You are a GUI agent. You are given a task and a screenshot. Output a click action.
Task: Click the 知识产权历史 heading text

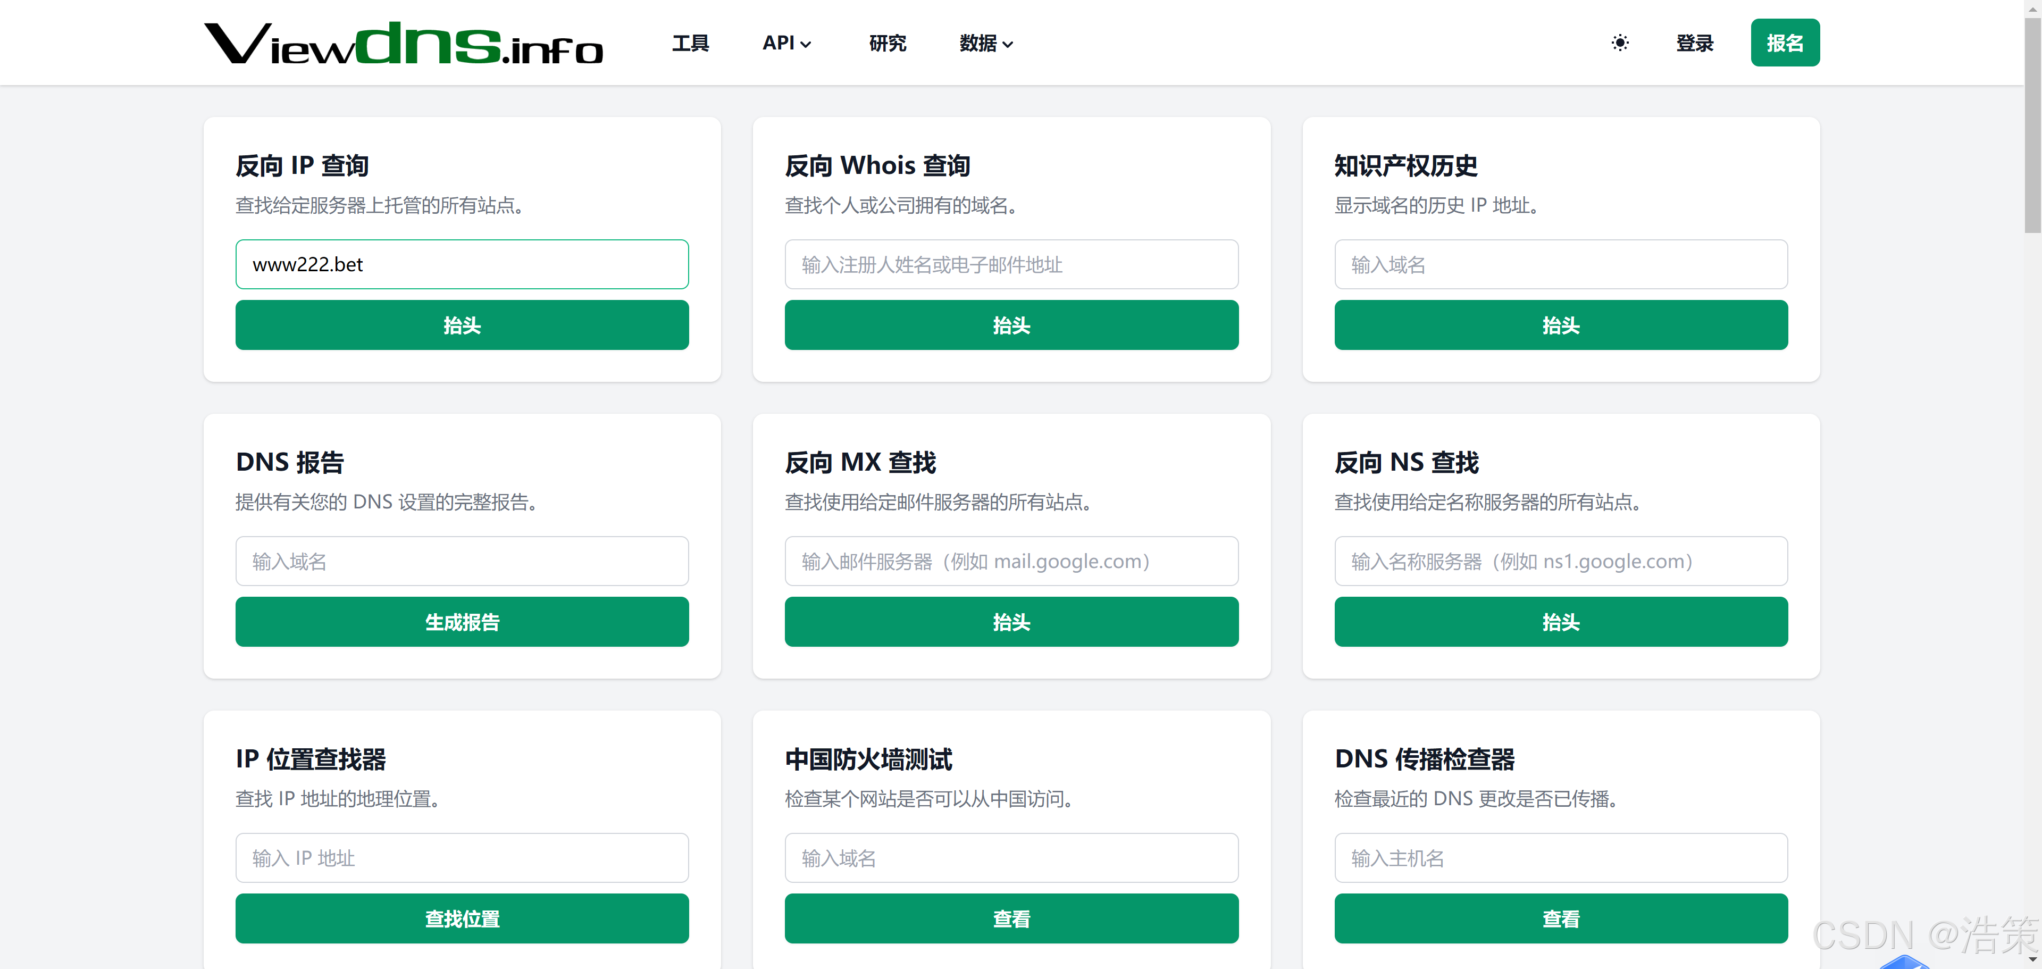tap(1405, 165)
